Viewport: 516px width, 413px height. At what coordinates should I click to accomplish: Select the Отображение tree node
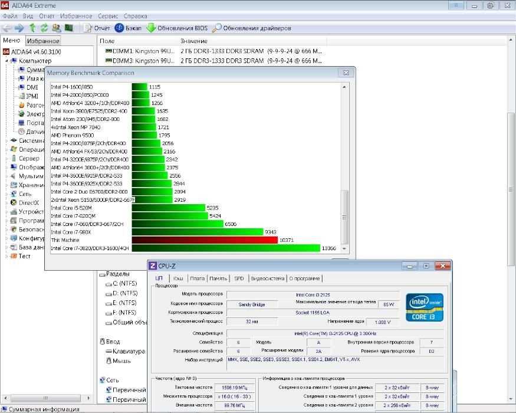(27, 168)
